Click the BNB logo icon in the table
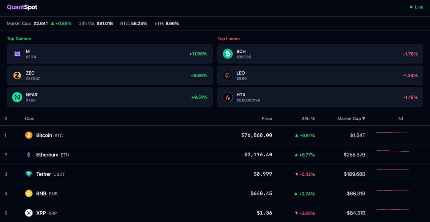 [x=29, y=194]
